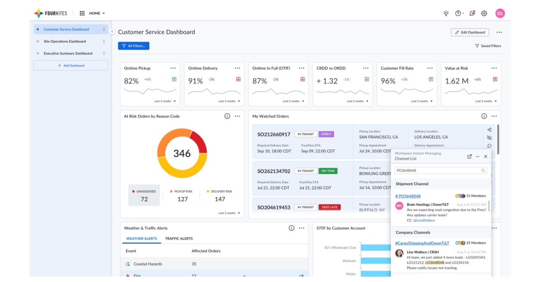Click the lightbulb ideas icon in the header
541x282 pixels.
point(446,13)
